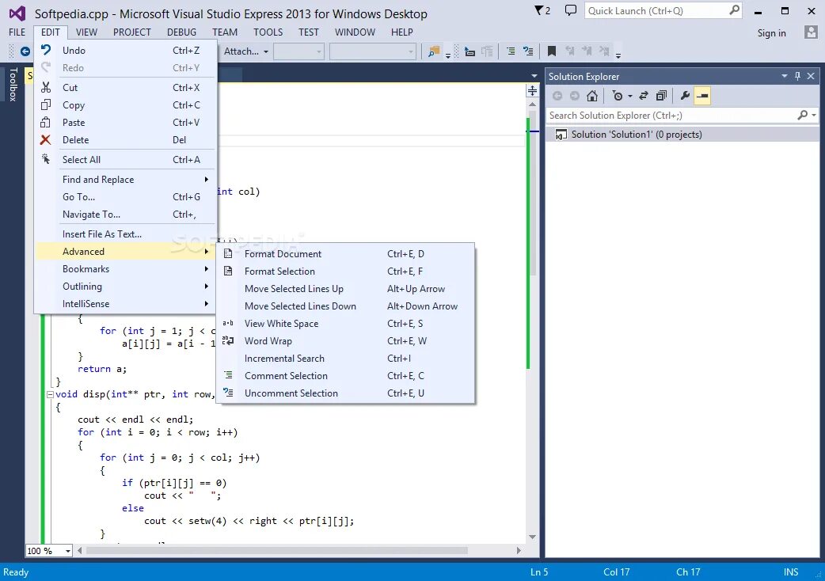This screenshot has width=825, height=581.
Task: Toggle Word Wrap in Advanced submenu
Action: (x=345, y=340)
